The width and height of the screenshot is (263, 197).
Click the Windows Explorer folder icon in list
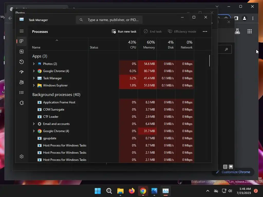click(x=39, y=85)
